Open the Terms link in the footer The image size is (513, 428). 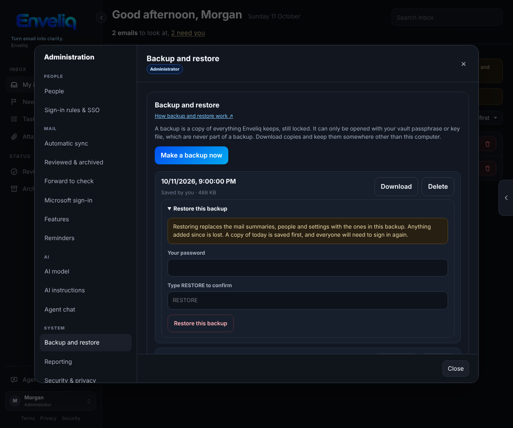pos(28,418)
